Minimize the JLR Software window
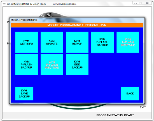 (x=135, y=3)
